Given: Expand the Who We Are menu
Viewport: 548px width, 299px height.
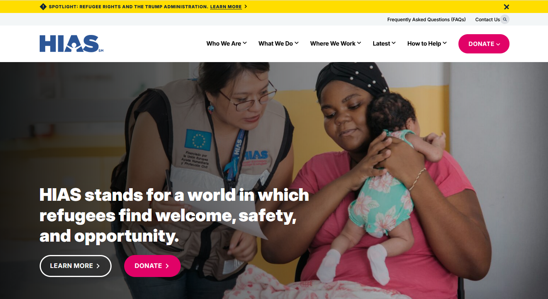Looking at the screenshot, I should coord(227,44).
